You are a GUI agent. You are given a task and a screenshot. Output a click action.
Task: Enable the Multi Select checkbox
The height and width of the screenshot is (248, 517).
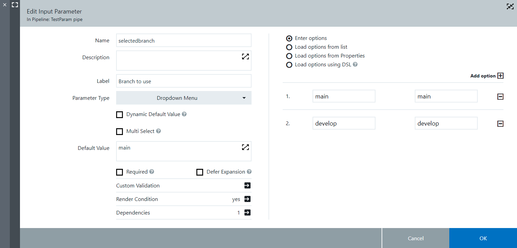[x=120, y=131]
